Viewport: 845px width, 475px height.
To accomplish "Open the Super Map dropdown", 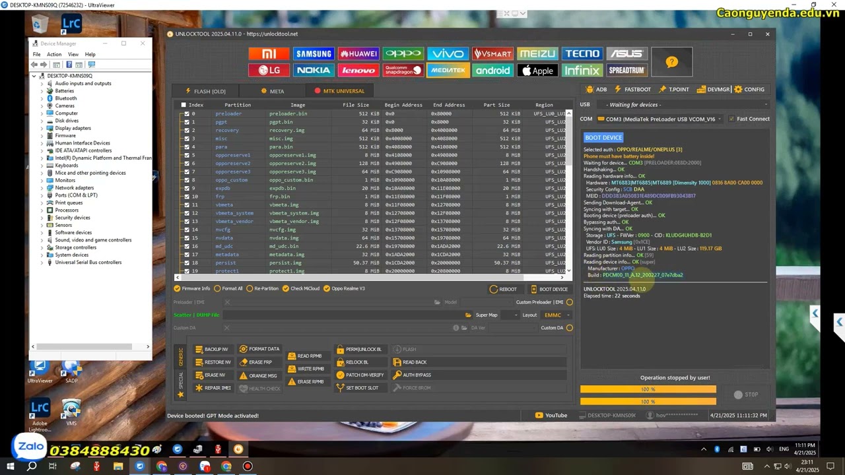I will [509, 315].
